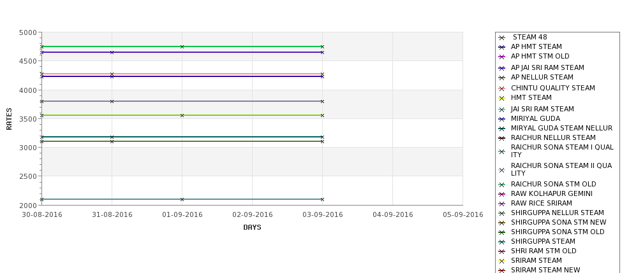Click the RATES axis title

click(x=9, y=119)
